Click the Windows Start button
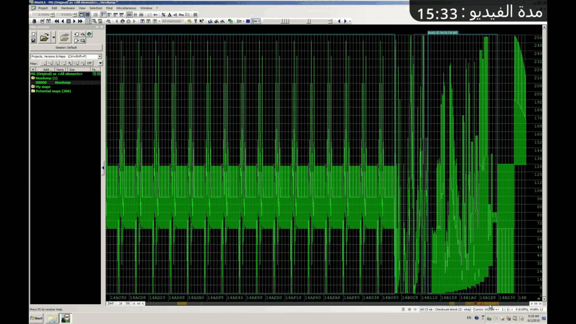The width and height of the screenshot is (576, 324). (36, 318)
